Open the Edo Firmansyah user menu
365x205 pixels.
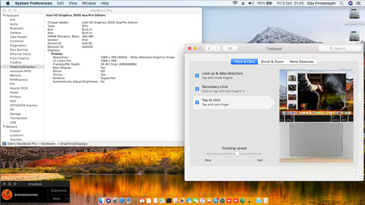(x=322, y=3)
